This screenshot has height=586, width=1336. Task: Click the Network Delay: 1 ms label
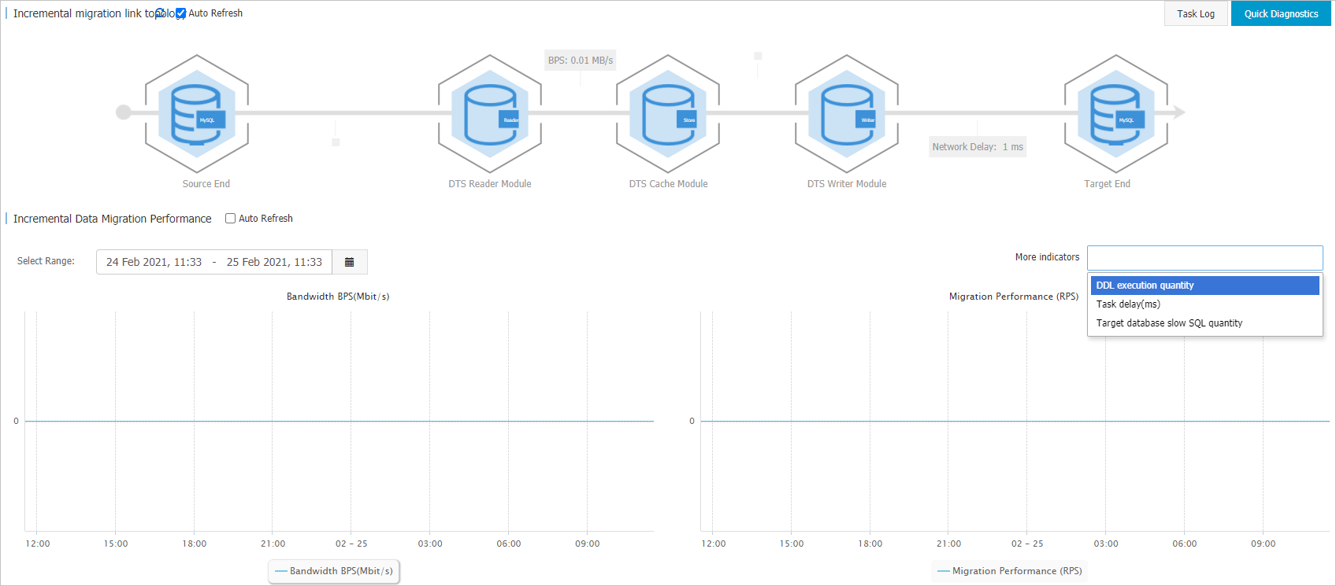[x=978, y=147]
